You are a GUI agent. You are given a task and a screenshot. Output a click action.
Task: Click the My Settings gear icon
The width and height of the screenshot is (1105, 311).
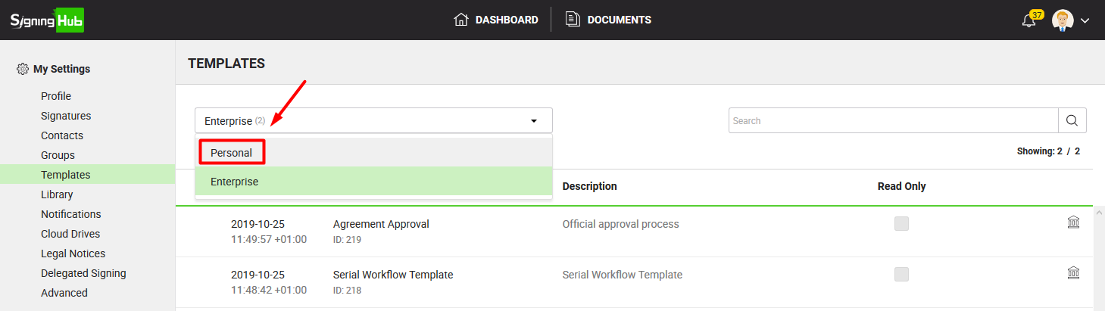[x=23, y=69]
